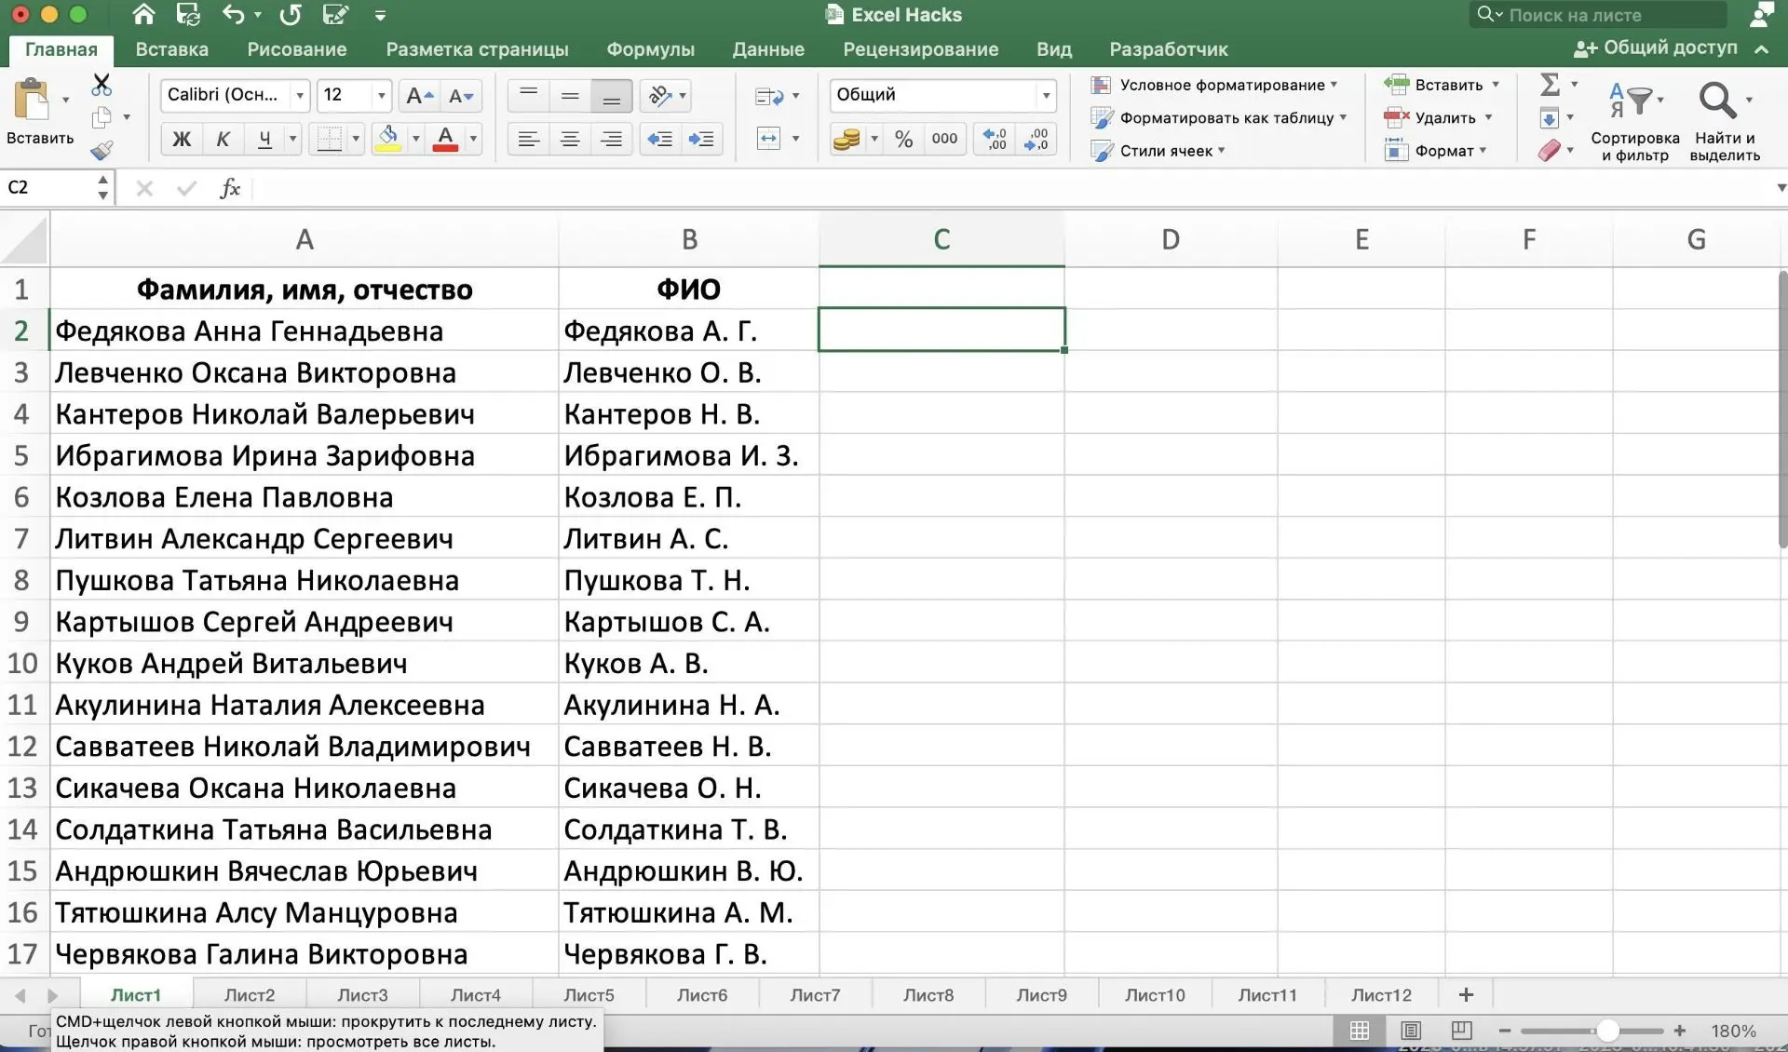1788x1052 pixels.
Task: Apply percent style formatting
Action: point(901,138)
